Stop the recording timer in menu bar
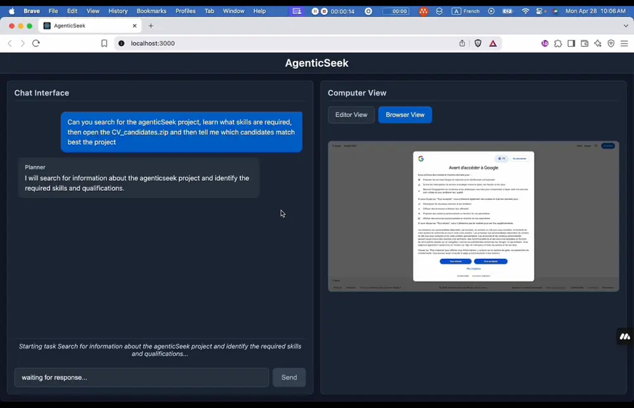 click(x=324, y=11)
